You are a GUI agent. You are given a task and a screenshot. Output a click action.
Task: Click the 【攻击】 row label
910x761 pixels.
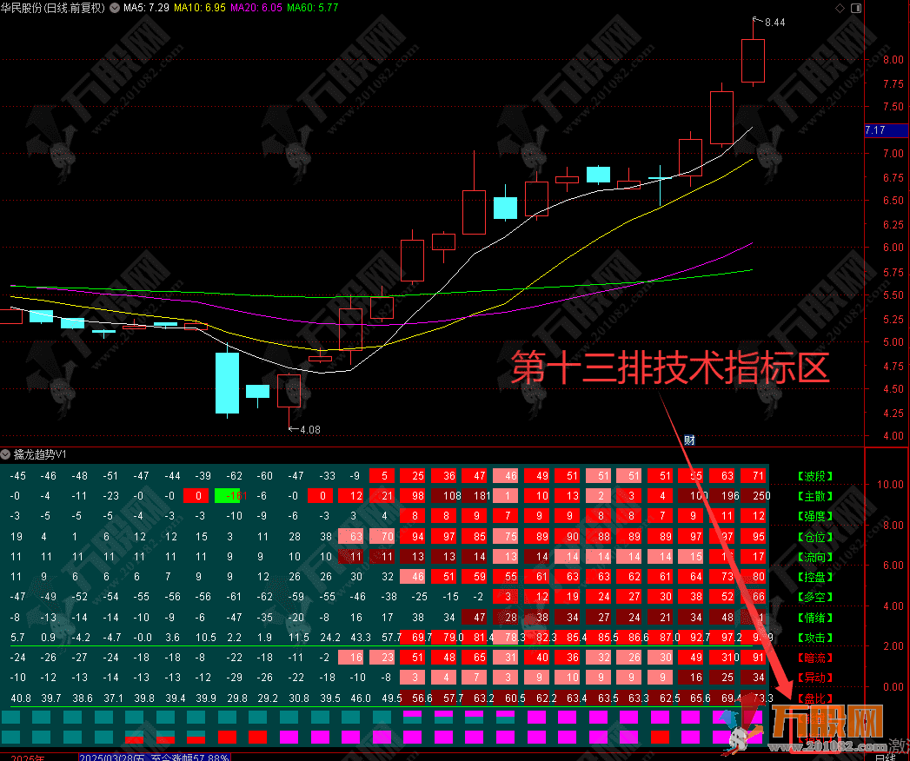814,638
